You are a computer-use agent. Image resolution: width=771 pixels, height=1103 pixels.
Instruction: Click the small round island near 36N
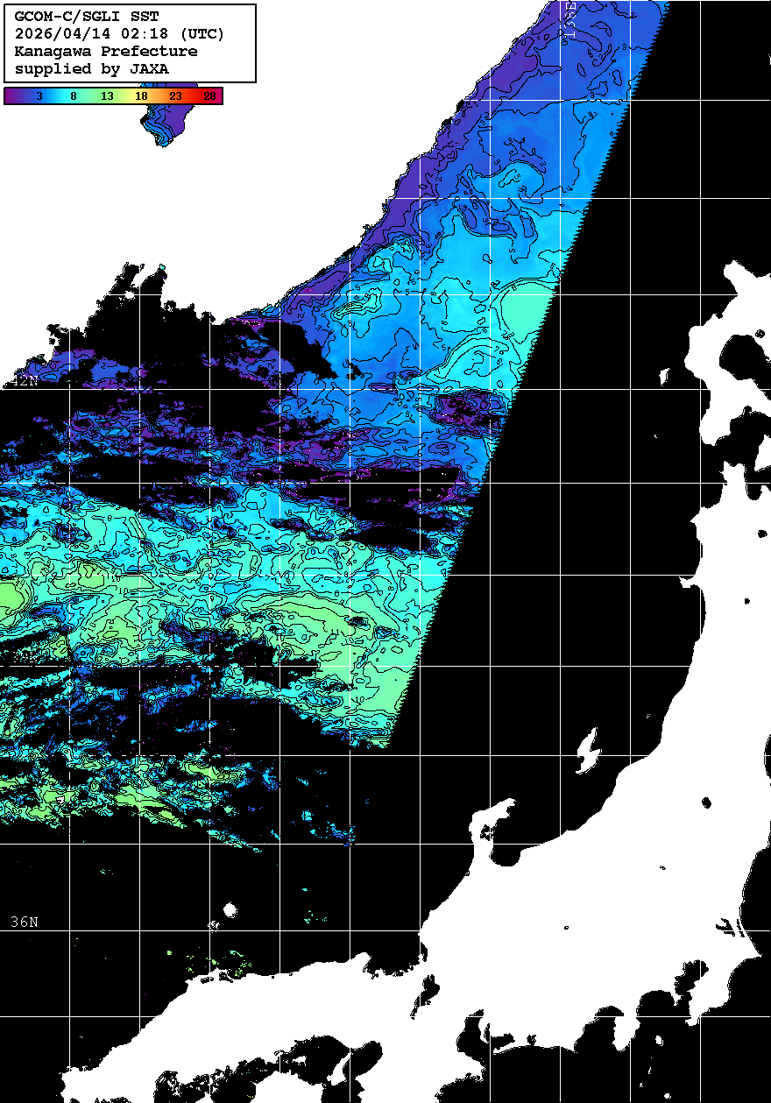pyautogui.click(x=230, y=910)
